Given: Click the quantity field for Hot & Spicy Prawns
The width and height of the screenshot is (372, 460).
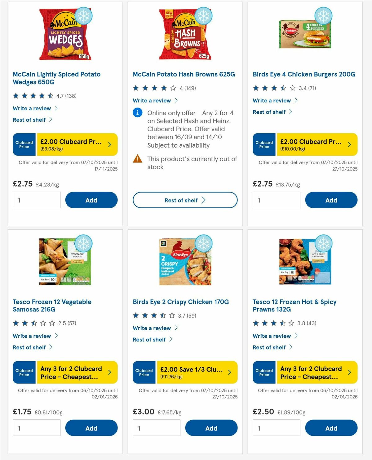Looking at the screenshot, I should (x=276, y=428).
